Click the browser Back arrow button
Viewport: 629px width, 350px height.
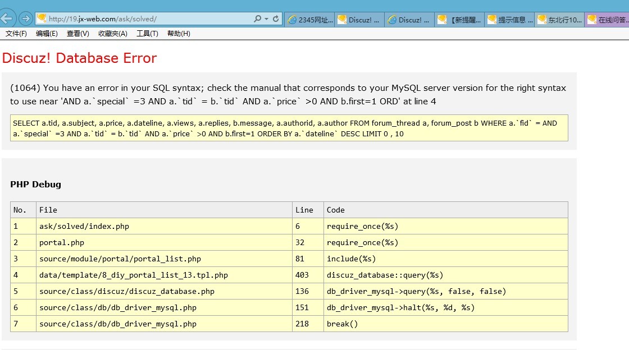click(x=7, y=19)
